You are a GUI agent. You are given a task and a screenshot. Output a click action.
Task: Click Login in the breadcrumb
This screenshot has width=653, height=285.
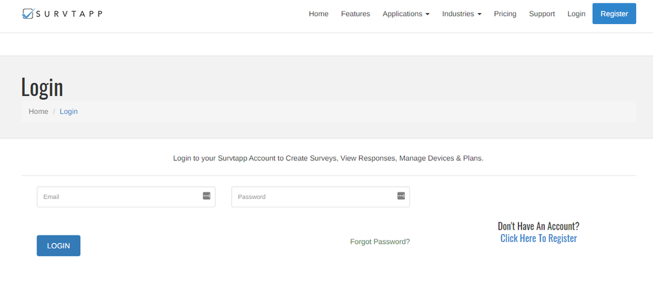click(x=69, y=112)
